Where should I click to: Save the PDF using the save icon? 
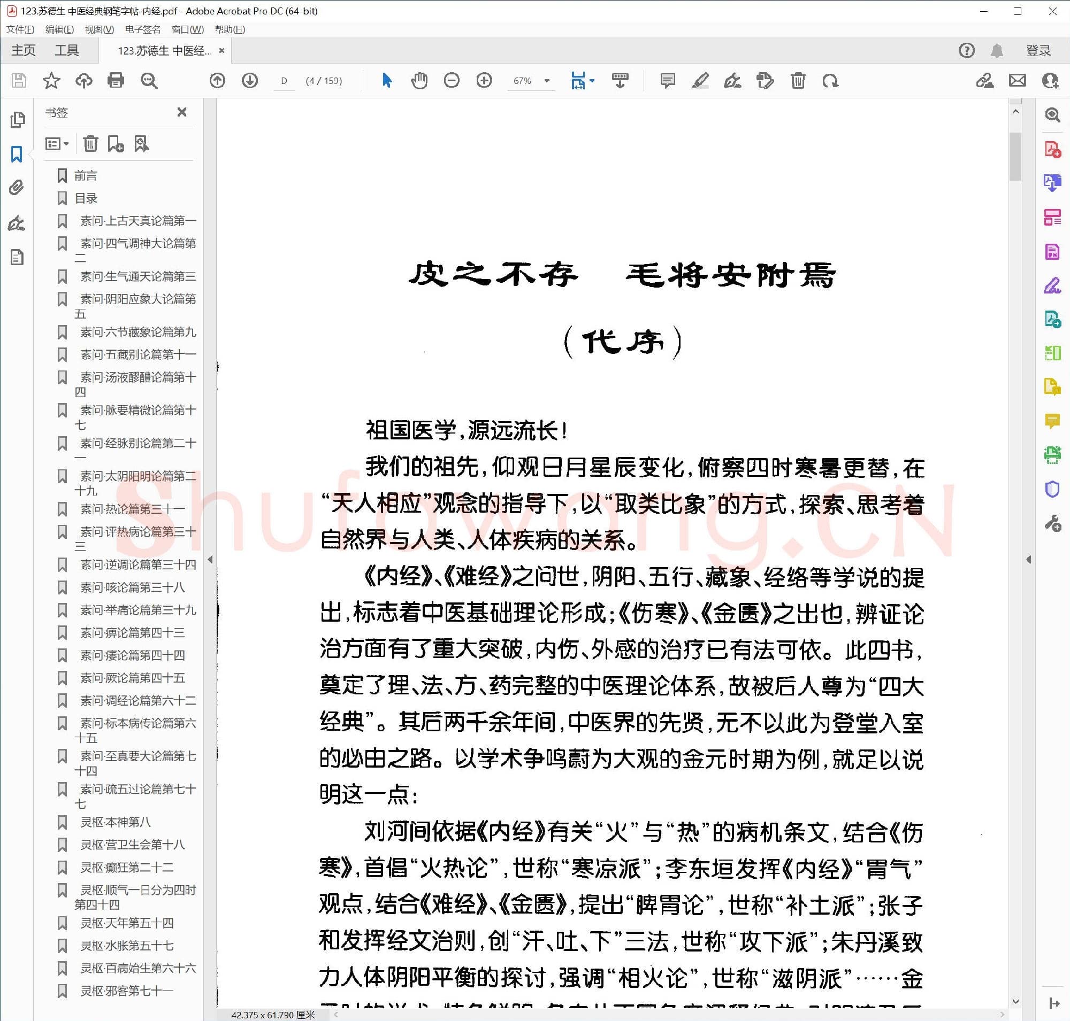point(18,81)
